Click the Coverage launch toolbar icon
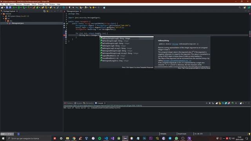The image size is (251, 141). pos(24,7)
